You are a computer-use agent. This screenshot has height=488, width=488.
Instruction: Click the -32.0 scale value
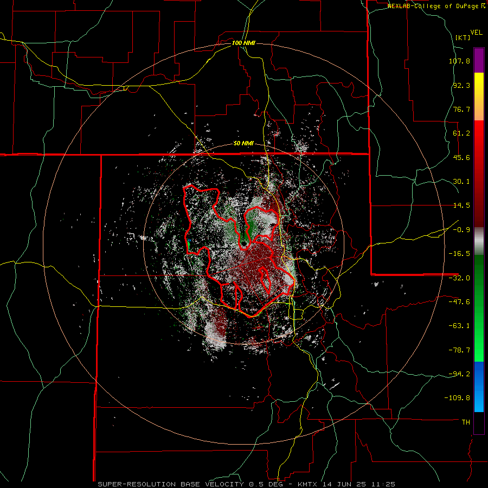(x=459, y=278)
